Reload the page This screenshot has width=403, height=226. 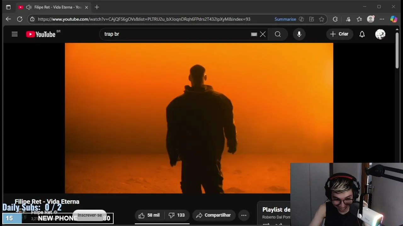(20, 19)
